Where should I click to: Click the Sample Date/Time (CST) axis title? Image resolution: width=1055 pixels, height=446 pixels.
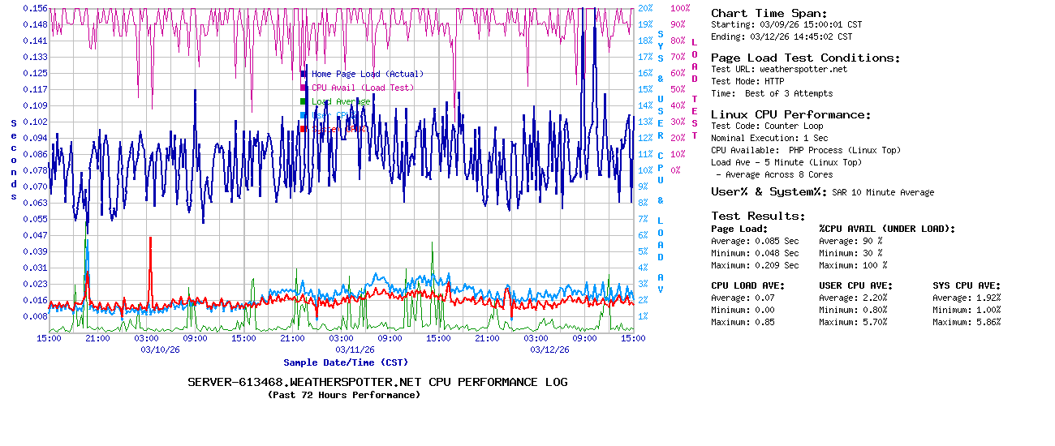click(x=345, y=362)
